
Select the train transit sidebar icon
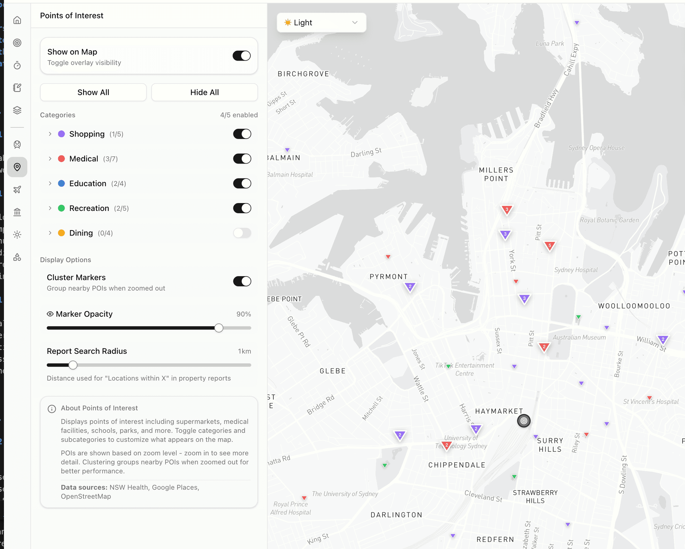click(x=17, y=145)
